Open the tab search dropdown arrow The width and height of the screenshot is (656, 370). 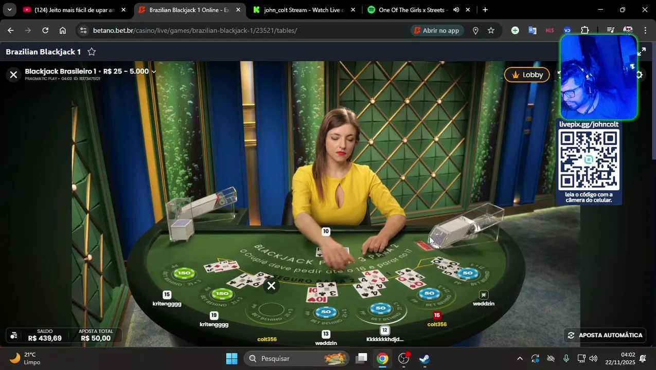coord(9,10)
